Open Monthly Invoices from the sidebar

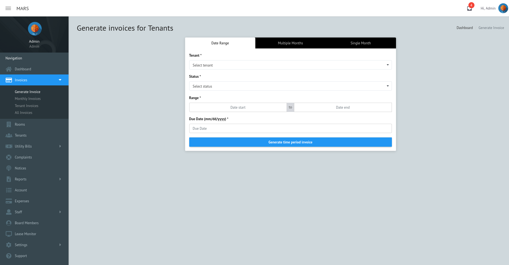tap(28, 99)
